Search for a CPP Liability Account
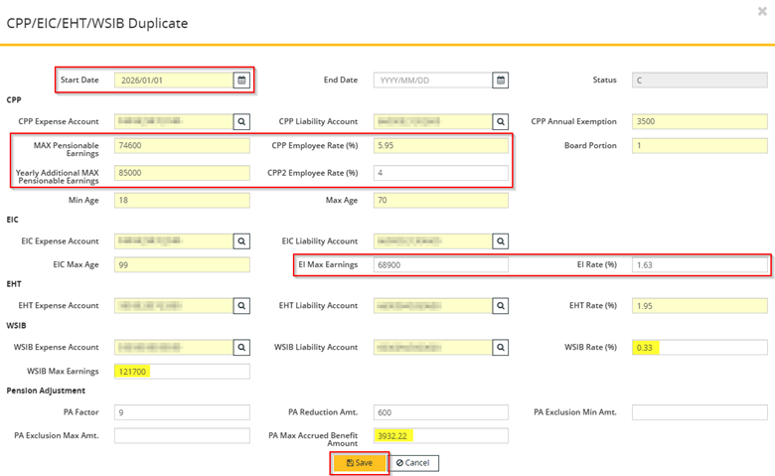The height and width of the screenshot is (476, 775). point(500,121)
